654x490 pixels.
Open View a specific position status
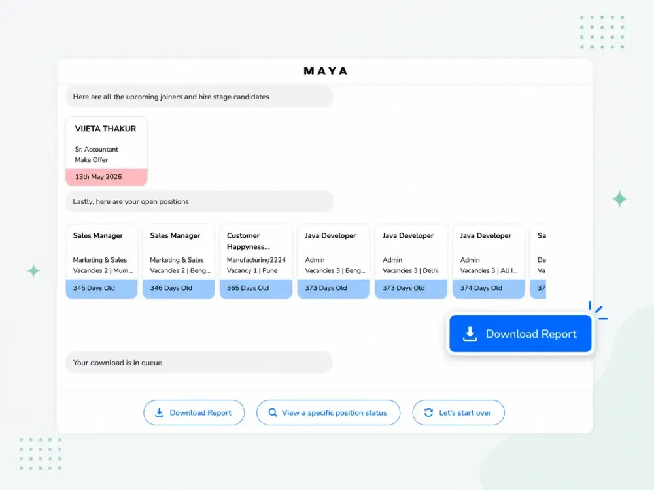coord(328,412)
